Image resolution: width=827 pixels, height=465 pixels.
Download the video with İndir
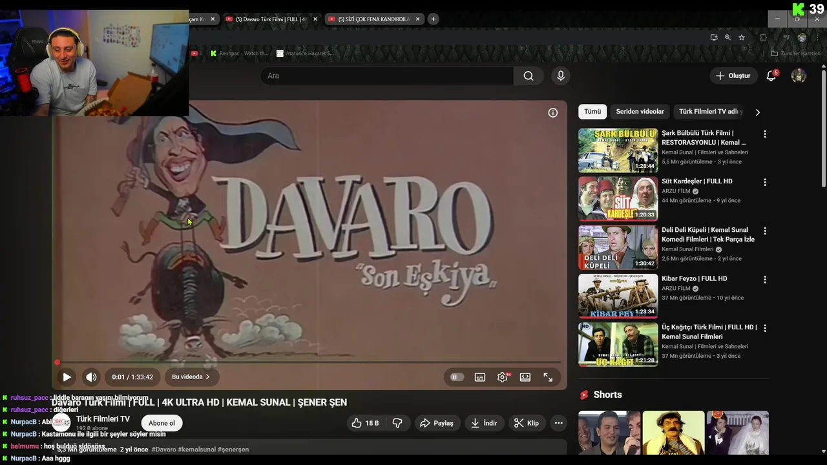(x=484, y=423)
